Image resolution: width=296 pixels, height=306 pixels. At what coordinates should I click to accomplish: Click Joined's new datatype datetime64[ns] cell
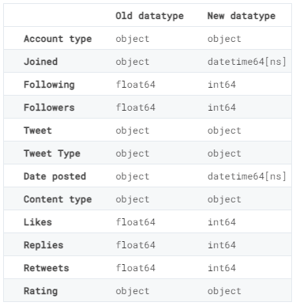pyautogui.click(x=246, y=62)
